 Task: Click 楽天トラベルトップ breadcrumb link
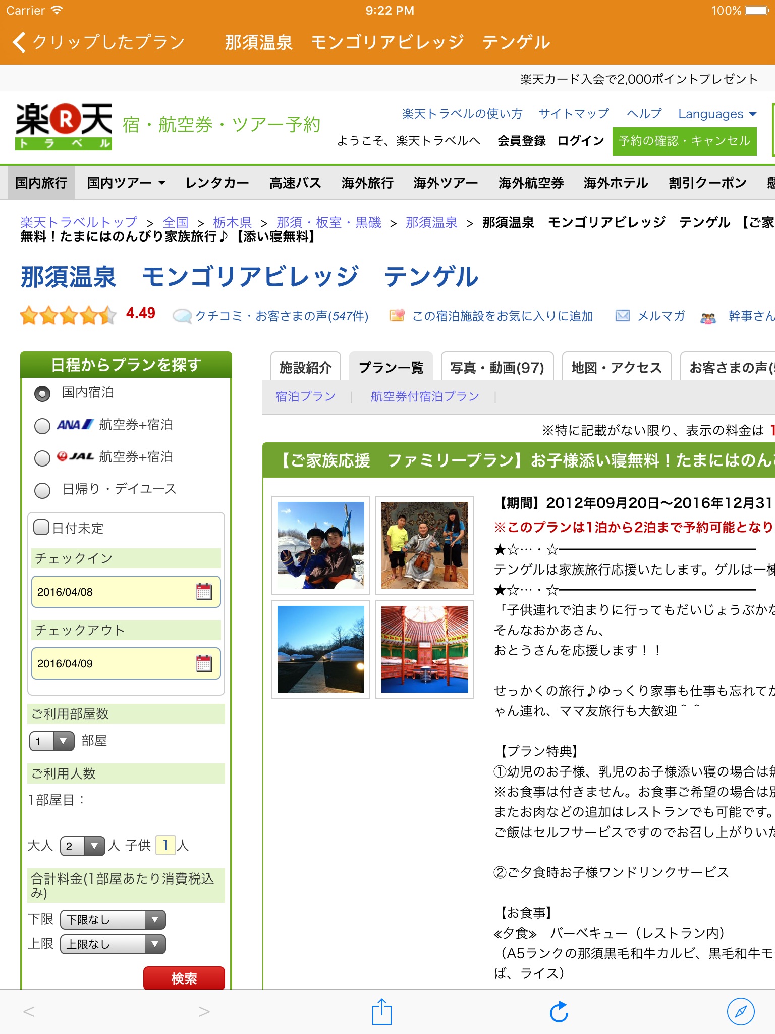coord(79,222)
